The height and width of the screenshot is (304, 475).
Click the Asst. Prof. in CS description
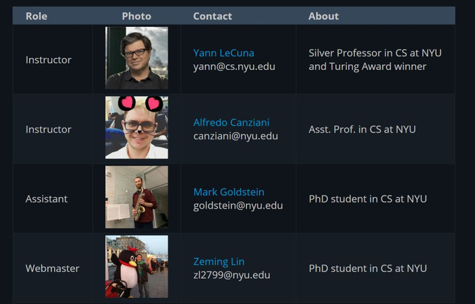(362, 129)
